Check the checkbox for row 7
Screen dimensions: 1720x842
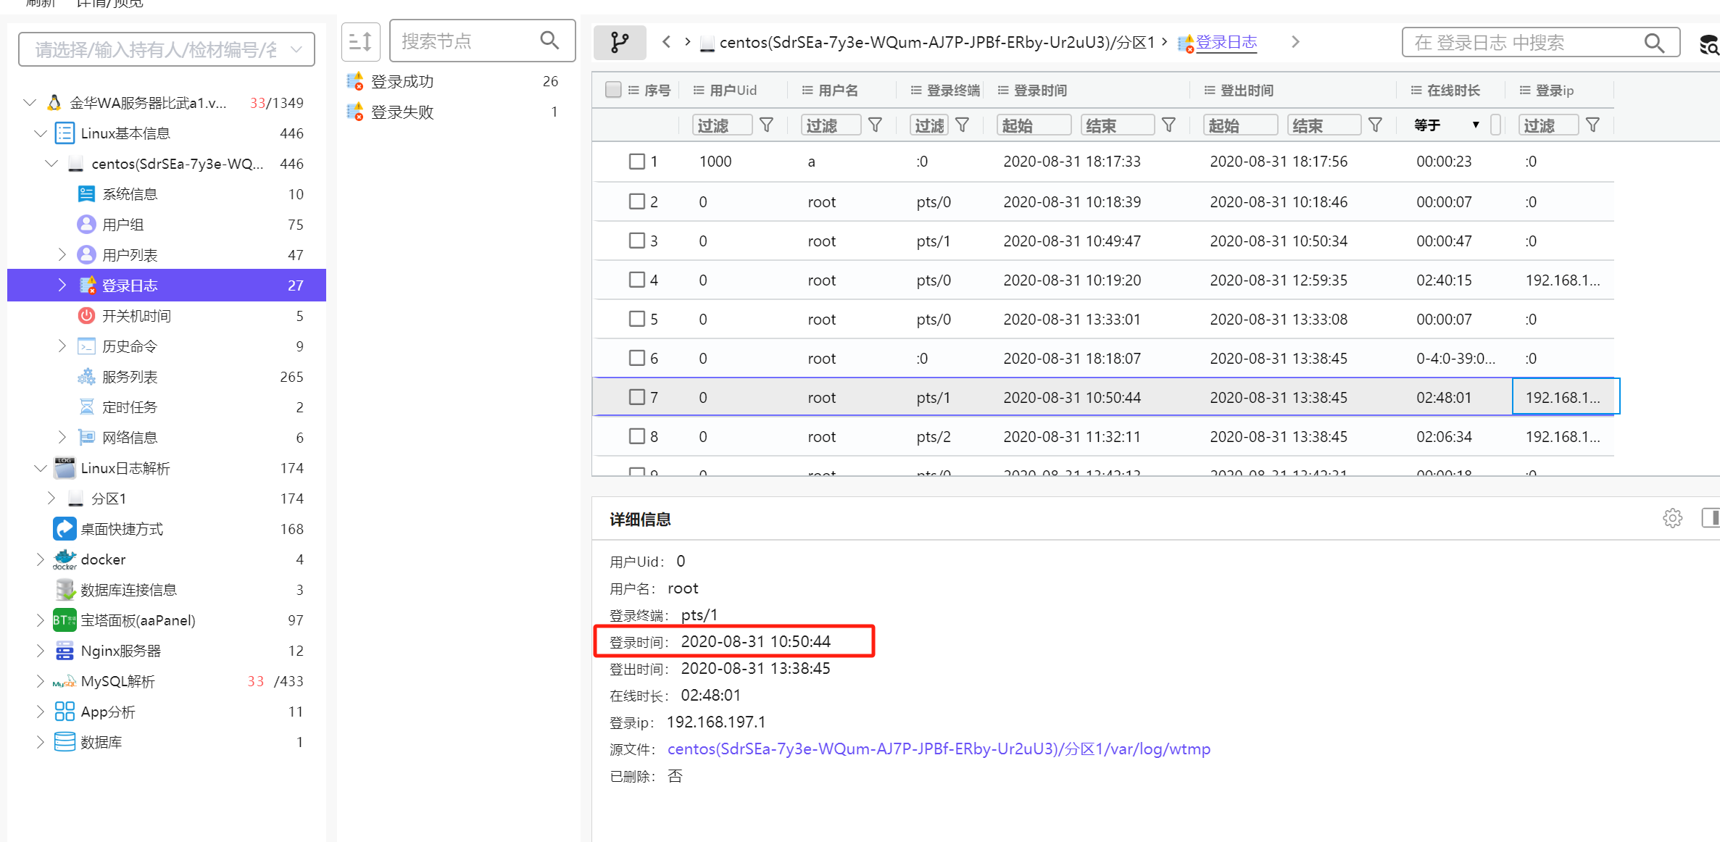(636, 397)
